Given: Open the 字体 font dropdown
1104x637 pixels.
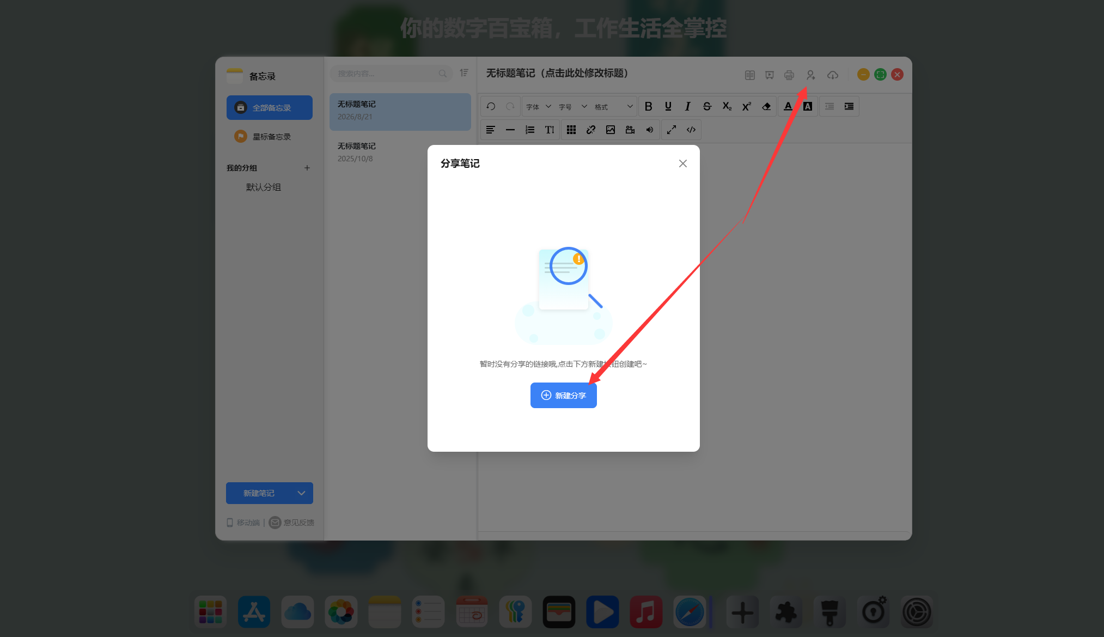Looking at the screenshot, I should (x=539, y=107).
